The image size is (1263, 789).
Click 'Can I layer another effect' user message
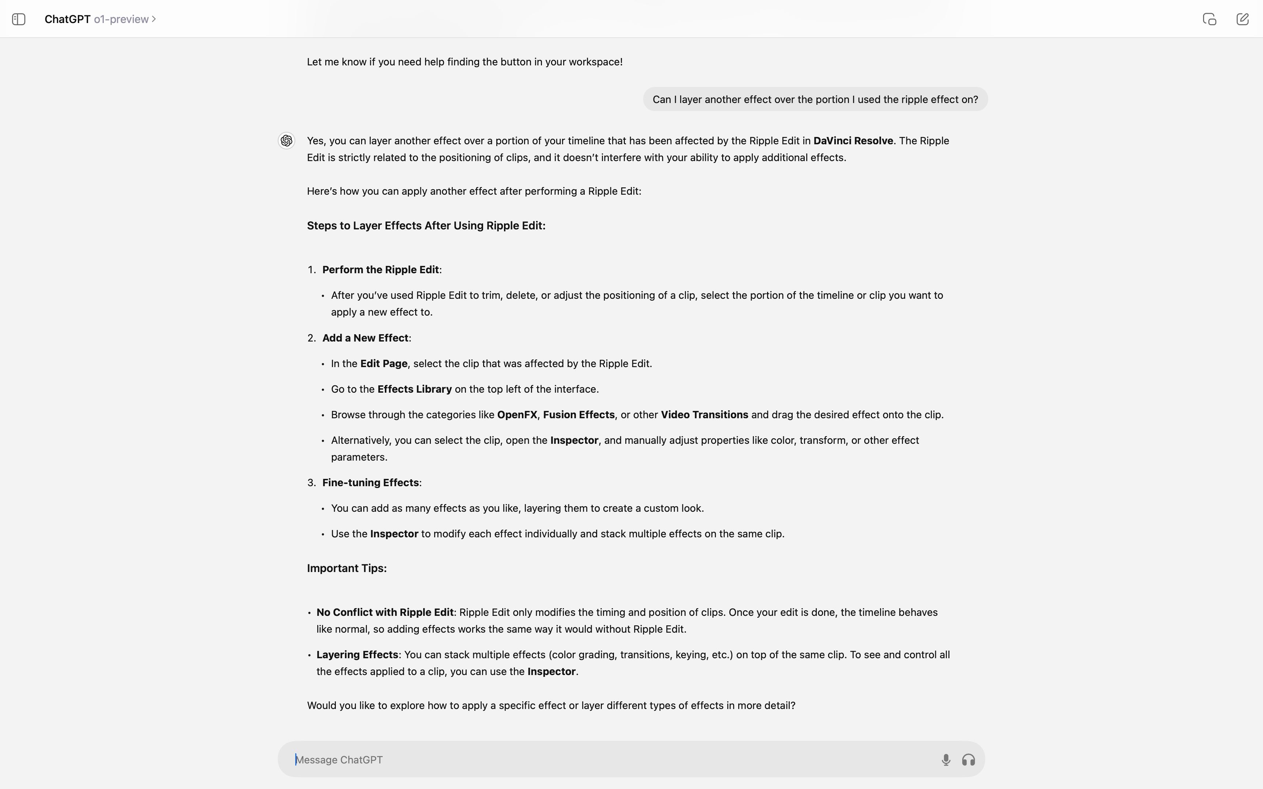click(x=815, y=99)
